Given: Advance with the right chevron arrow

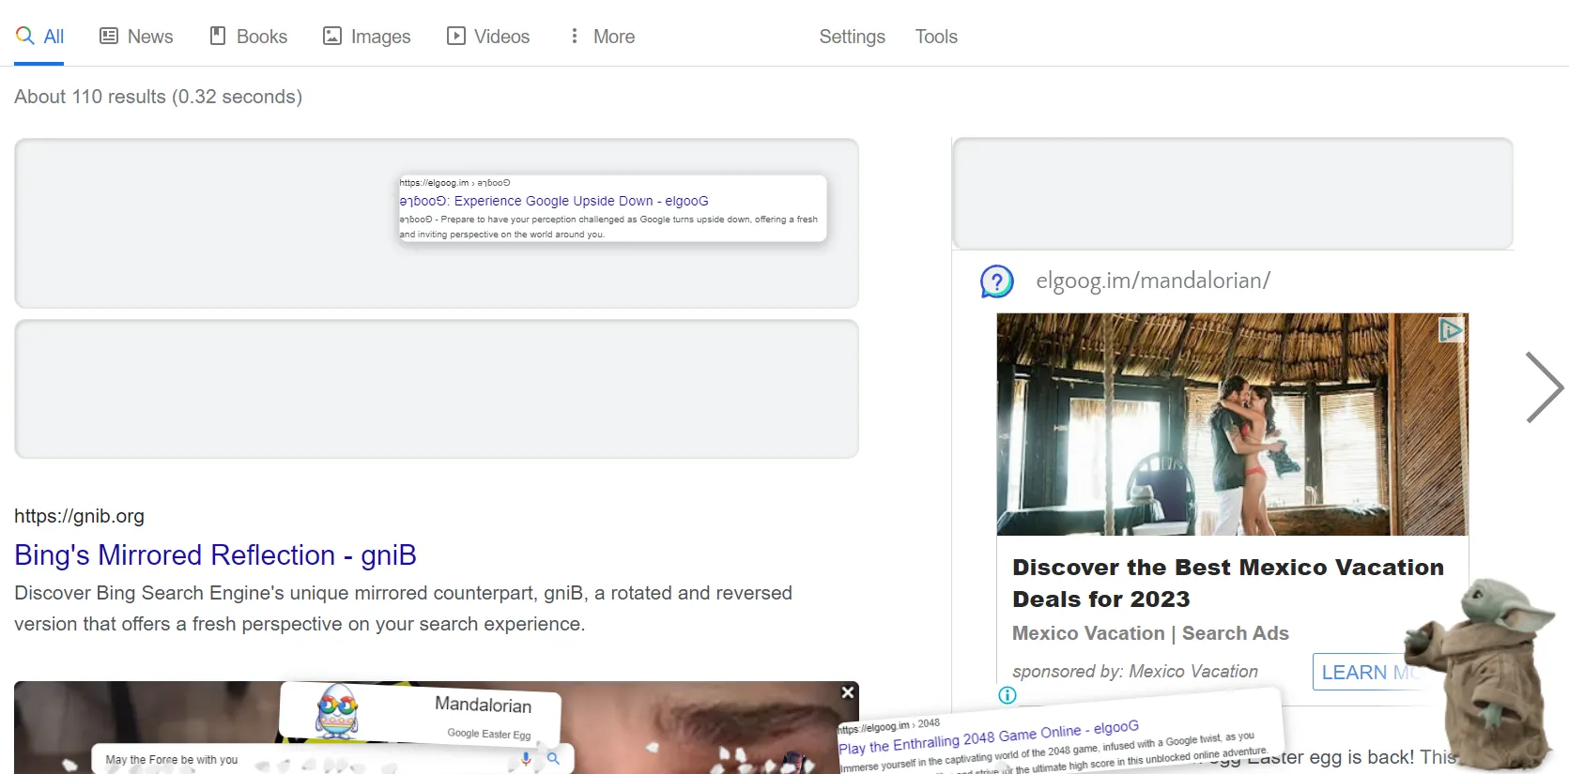Looking at the screenshot, I should coord(1544,387).
